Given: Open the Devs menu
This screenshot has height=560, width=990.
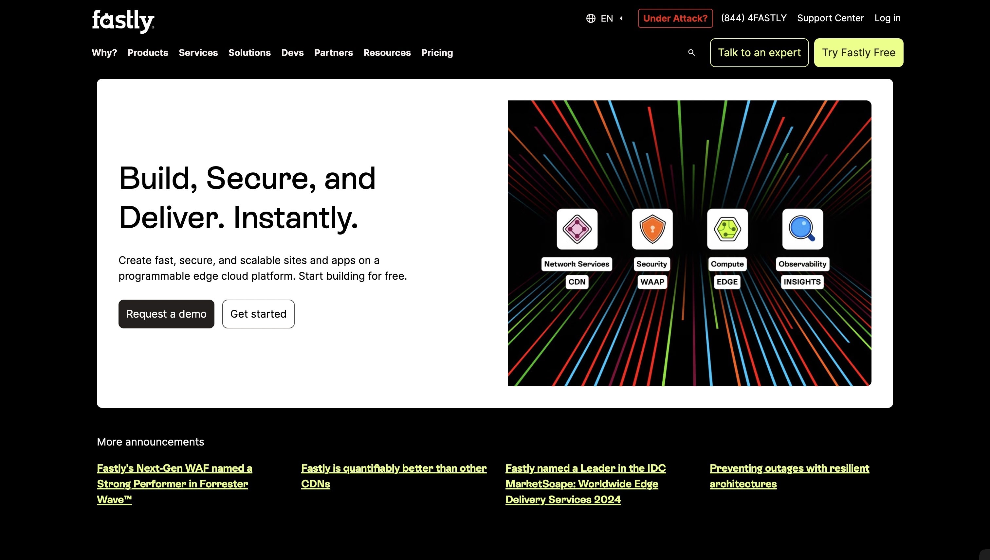Looking at the screenshot, I should click(x=292, y=53).
